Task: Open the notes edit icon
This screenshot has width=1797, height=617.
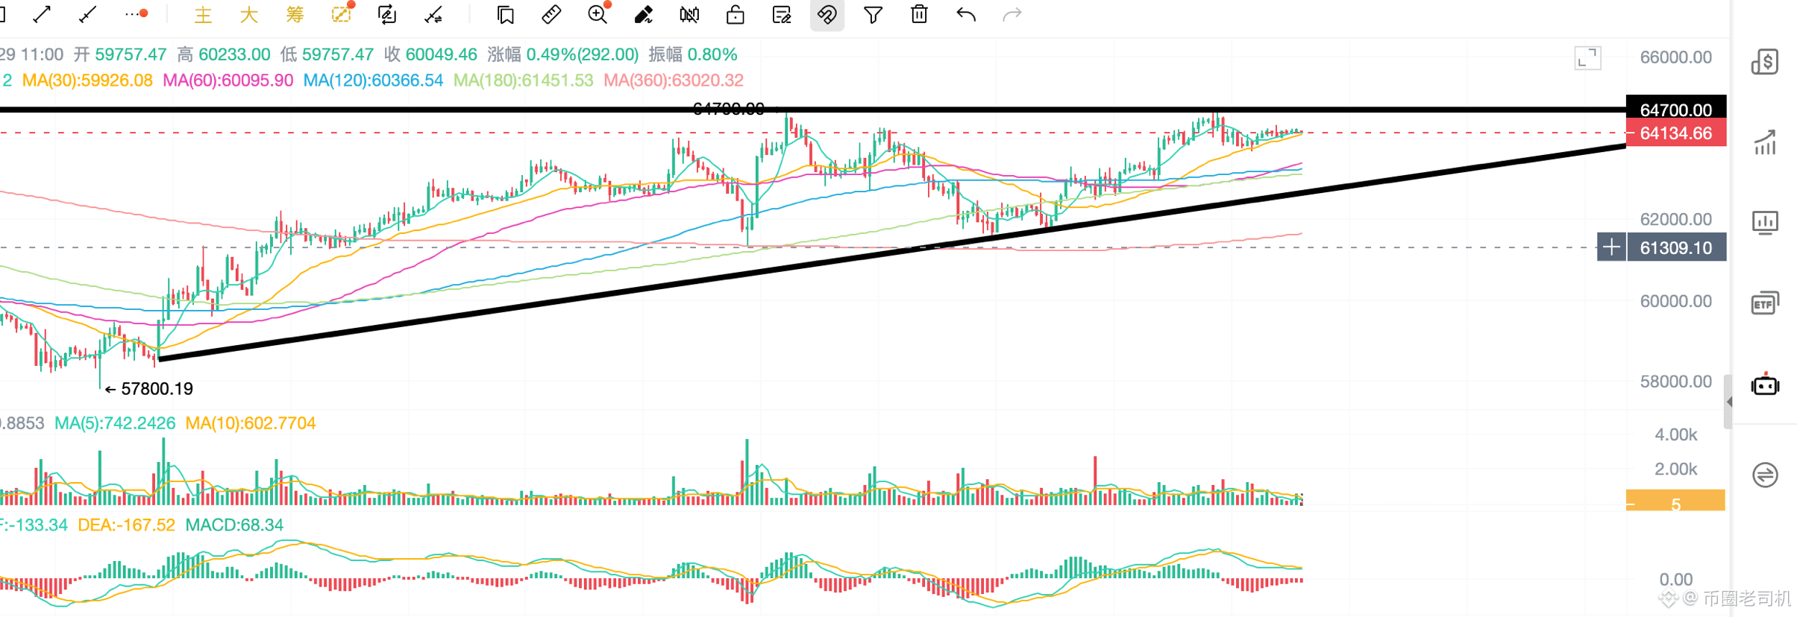Action: (782, 15)
